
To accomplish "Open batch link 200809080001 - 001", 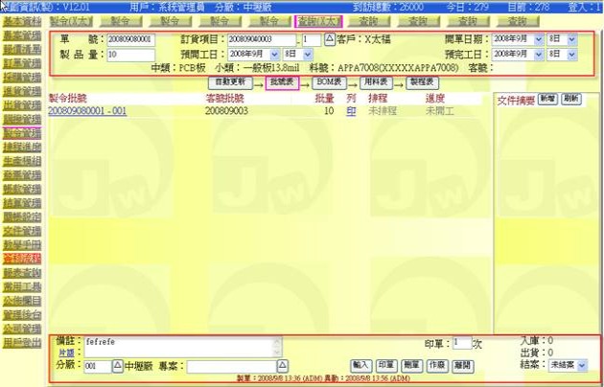I will 87,111.
